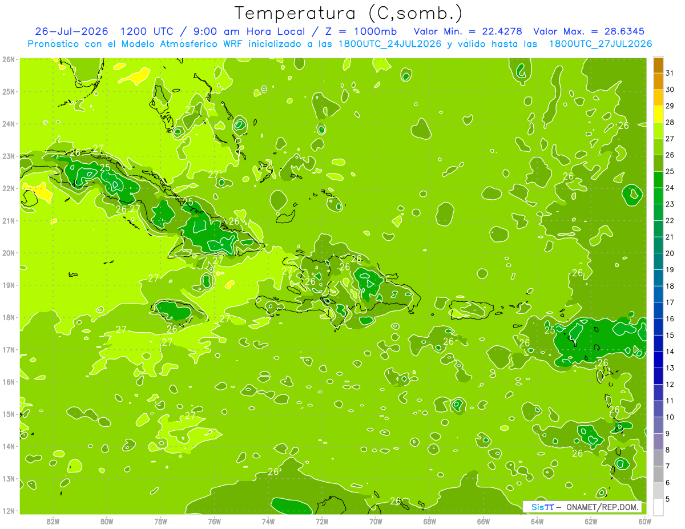Click the latitude axis label "14N"
Image resolution: width=685 pixels, height=529 pixels.
coord(9,446)
